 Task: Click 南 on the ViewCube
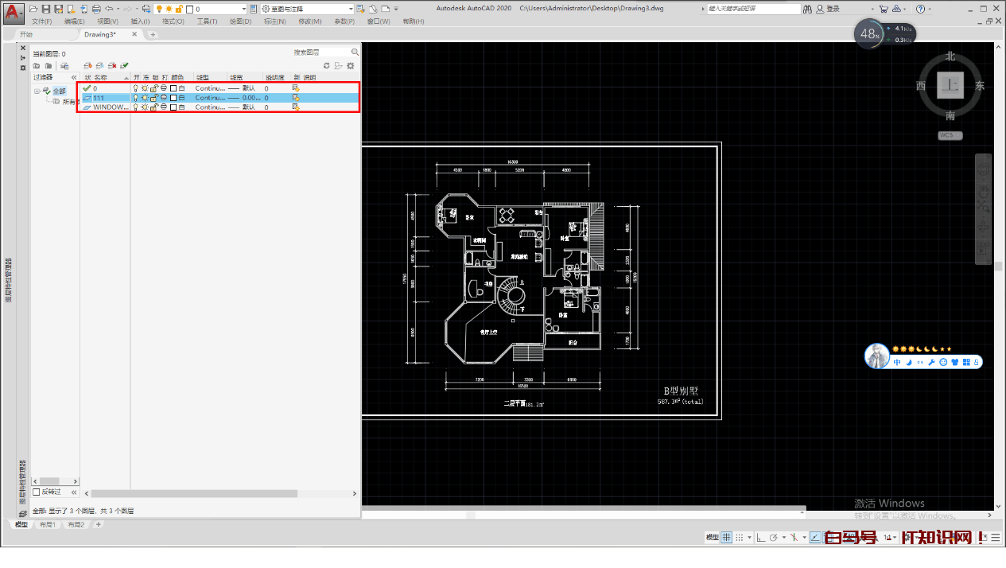(x=950, y=116)
